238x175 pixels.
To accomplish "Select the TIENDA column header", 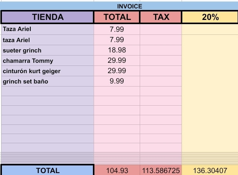I will pos(48,17).
